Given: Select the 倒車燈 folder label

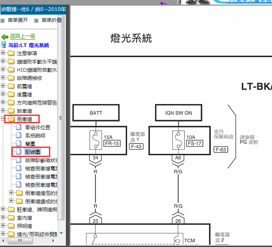Looking at the screenshot, I should [x=25, y=119].
